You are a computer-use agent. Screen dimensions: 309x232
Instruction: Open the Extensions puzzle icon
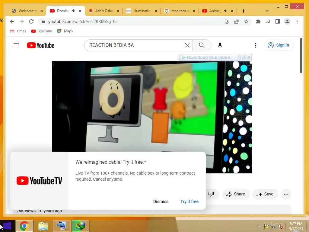click(258, 21)
